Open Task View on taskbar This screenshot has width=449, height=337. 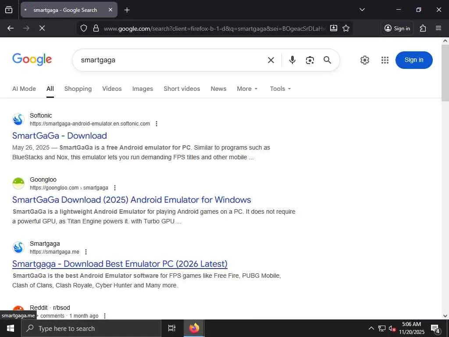171,328
